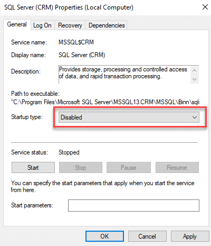The image size is (211, 246).
Task: Click the description box up-arrow
Action: tap(195, 70)
